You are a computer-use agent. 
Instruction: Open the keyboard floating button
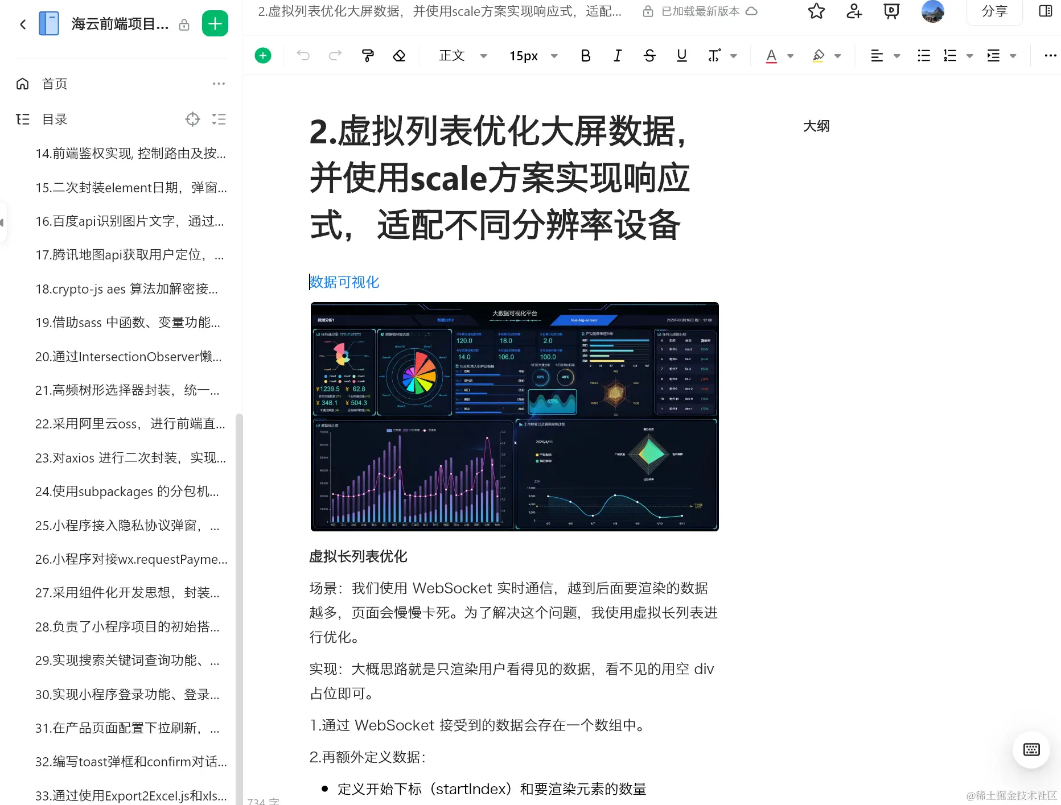point(1031,749)
